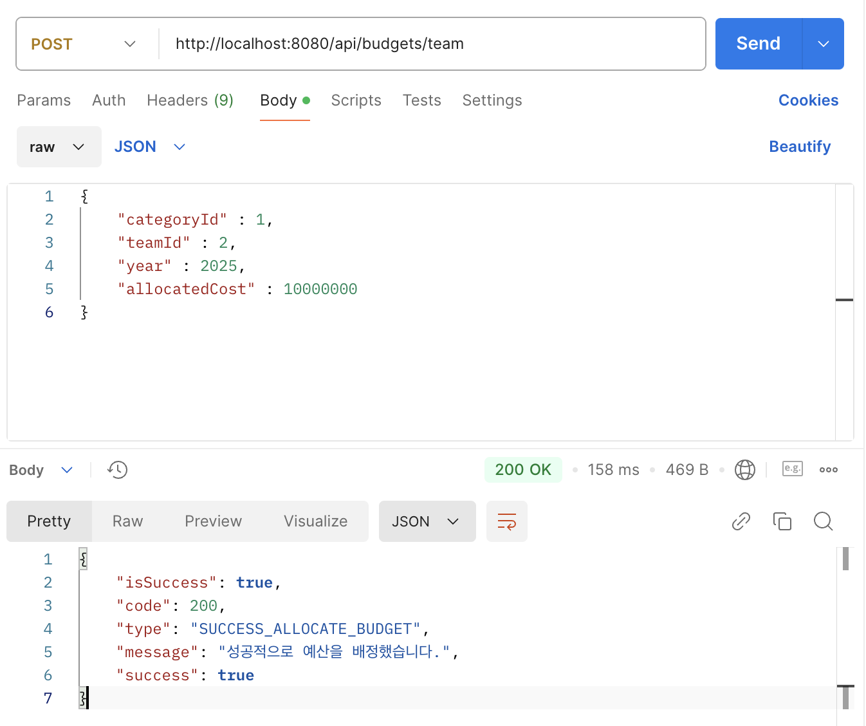Click the 469 B response size
Screen dimensions: 866x726
687,470
